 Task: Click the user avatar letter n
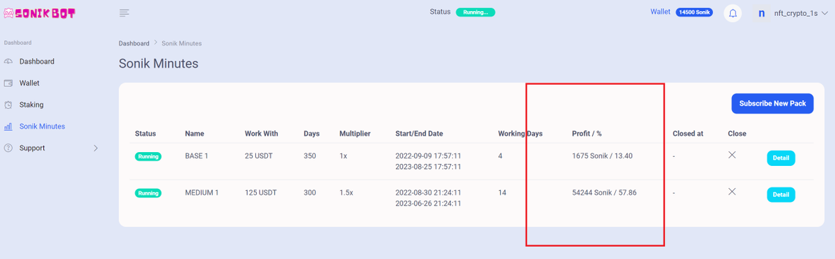761,13
